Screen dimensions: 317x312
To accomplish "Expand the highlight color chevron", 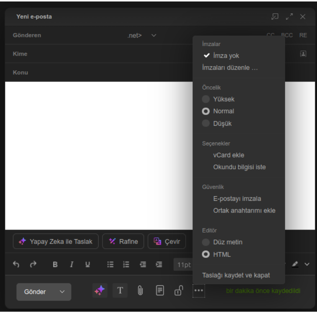I will [307, 264].
